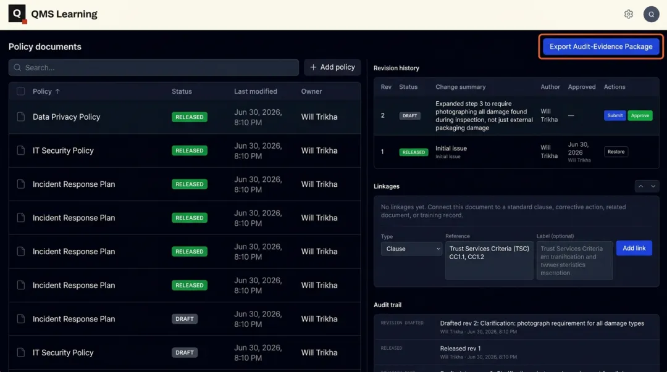Click the Policy documents page title
Viewport: 667px width, 372px height.
pyautogui.click(x=44, y=47)
